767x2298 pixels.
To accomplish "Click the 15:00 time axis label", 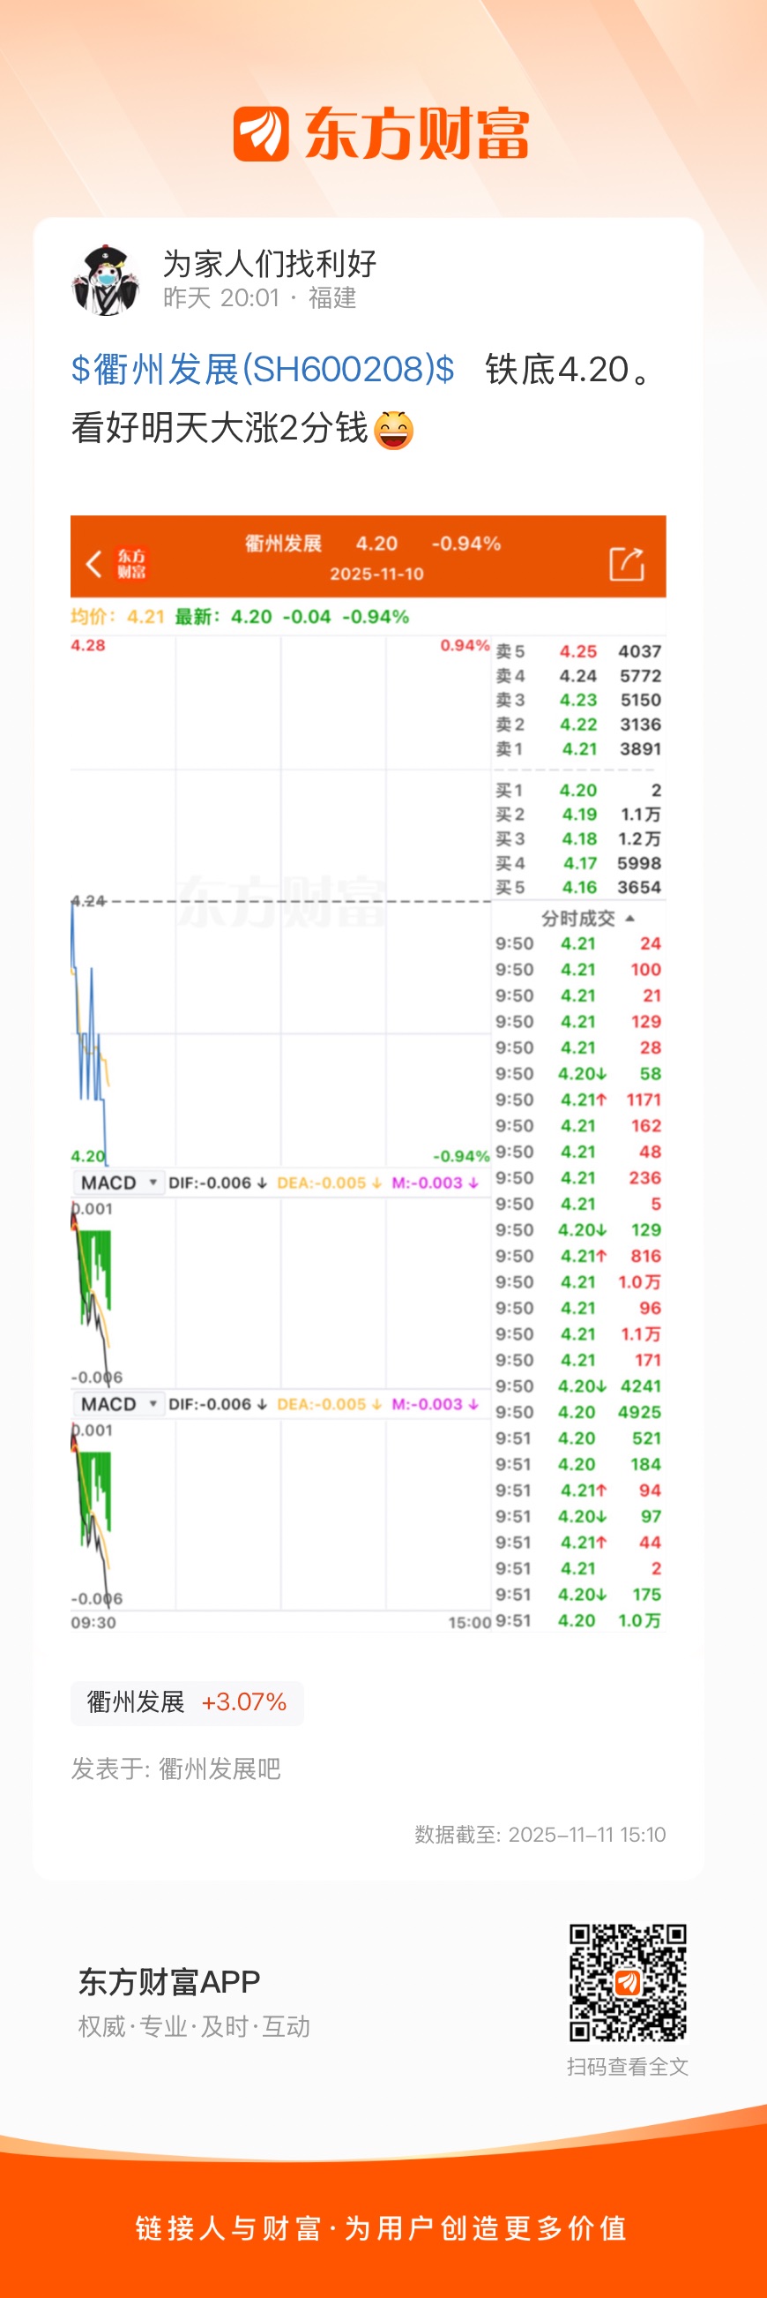I will pos(470,1622).
